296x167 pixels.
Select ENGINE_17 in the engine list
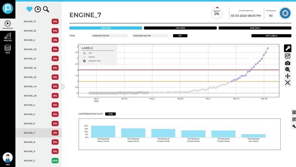coord(38,21)
